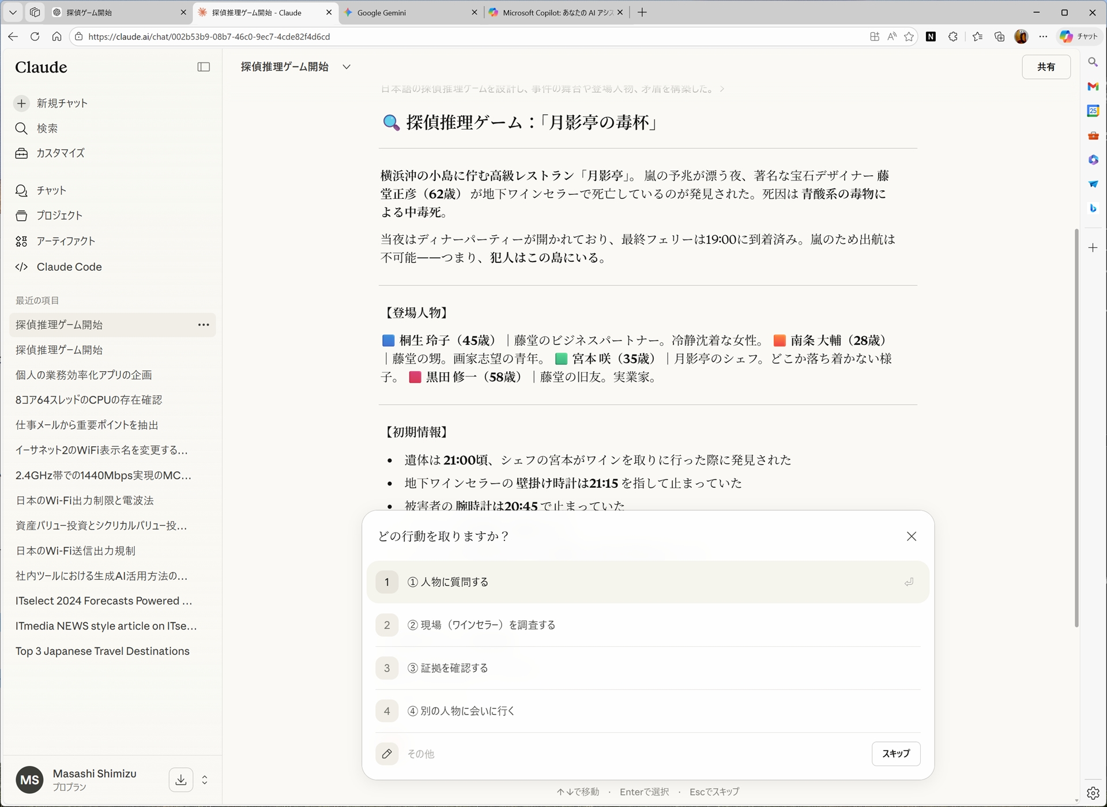Open the アーティファクト section
The image size is (1107, 807).
(x=66, y=241)
